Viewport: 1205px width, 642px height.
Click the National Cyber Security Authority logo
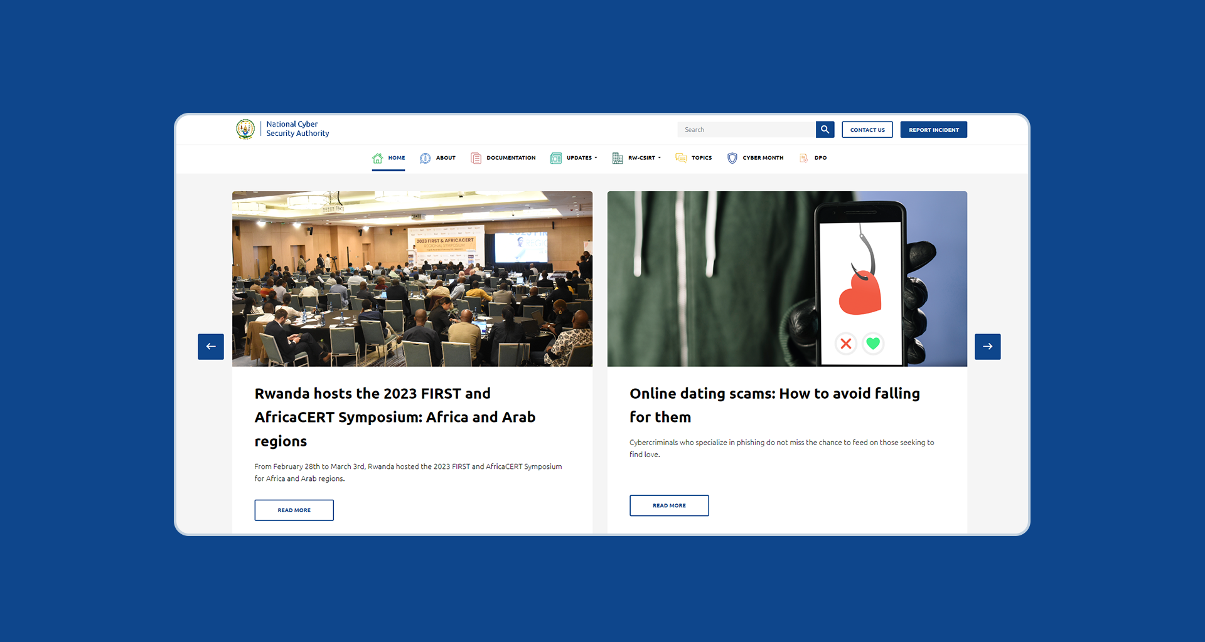click(282, 129)
